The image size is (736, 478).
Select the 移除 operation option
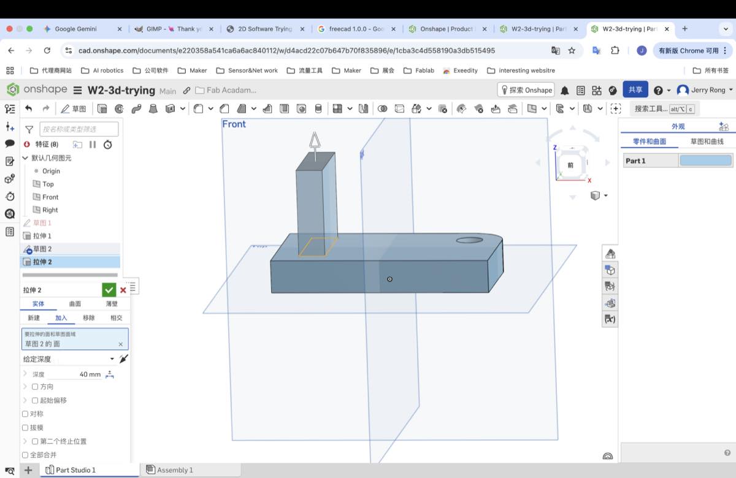click(x=89, y=317)
